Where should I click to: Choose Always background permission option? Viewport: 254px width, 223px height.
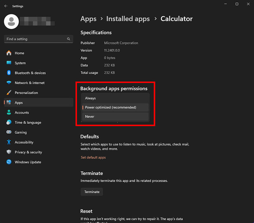pyautogui.click(x=115, y=98)
